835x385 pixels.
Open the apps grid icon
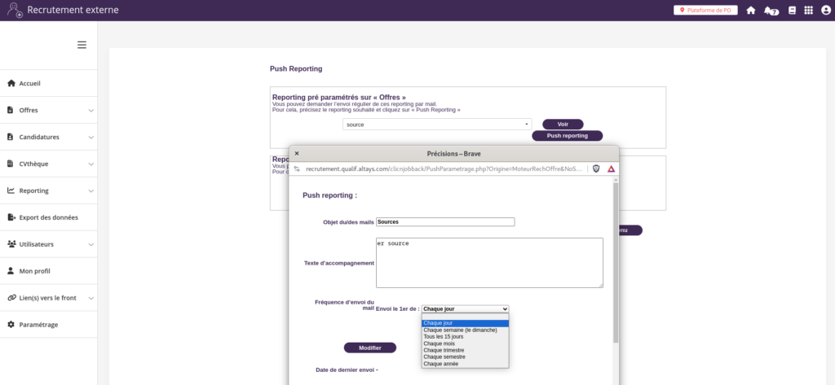tap(808, 11)
